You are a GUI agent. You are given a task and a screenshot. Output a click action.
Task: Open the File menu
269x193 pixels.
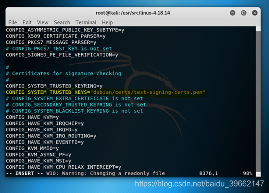[13, 22]
